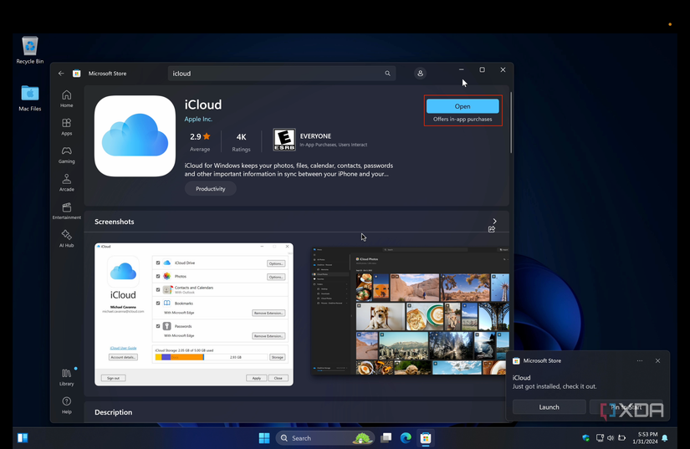This screenshot has width=690, height=449.
Task: Open AI Hub in sidebar
Action: 66,239
